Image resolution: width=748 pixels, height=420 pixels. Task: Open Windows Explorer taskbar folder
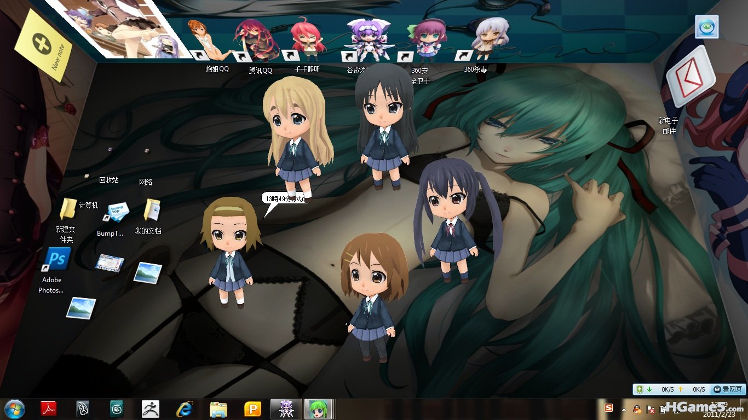[218, 409]
